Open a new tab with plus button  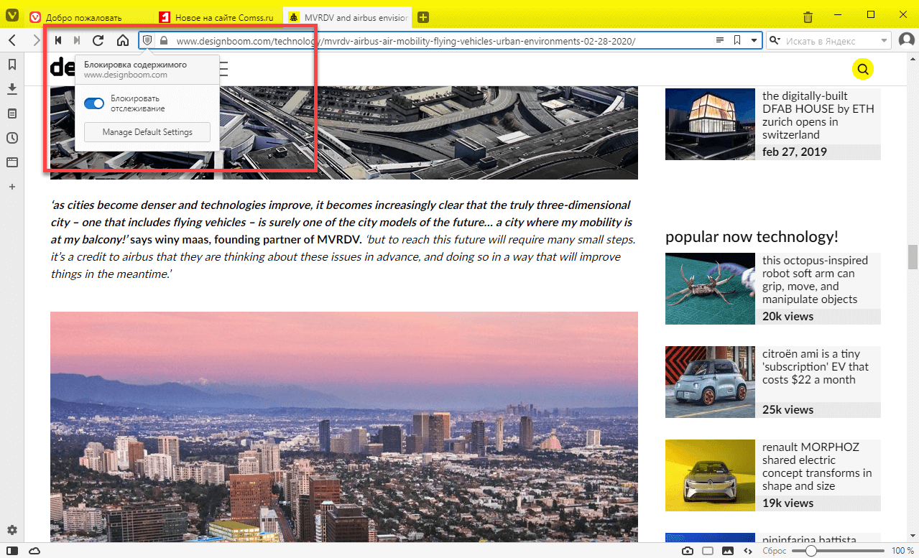pyautogui.click(x=423, y=17)
